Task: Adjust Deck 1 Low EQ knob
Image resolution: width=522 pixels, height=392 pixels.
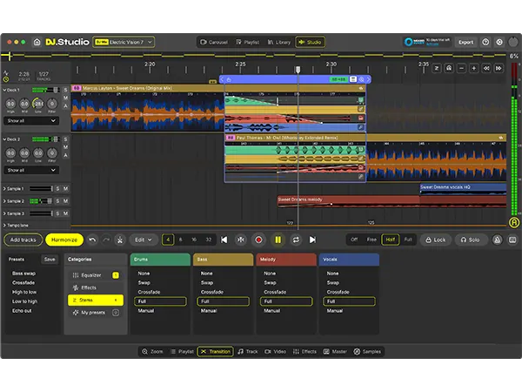Action: coord(38,104)
